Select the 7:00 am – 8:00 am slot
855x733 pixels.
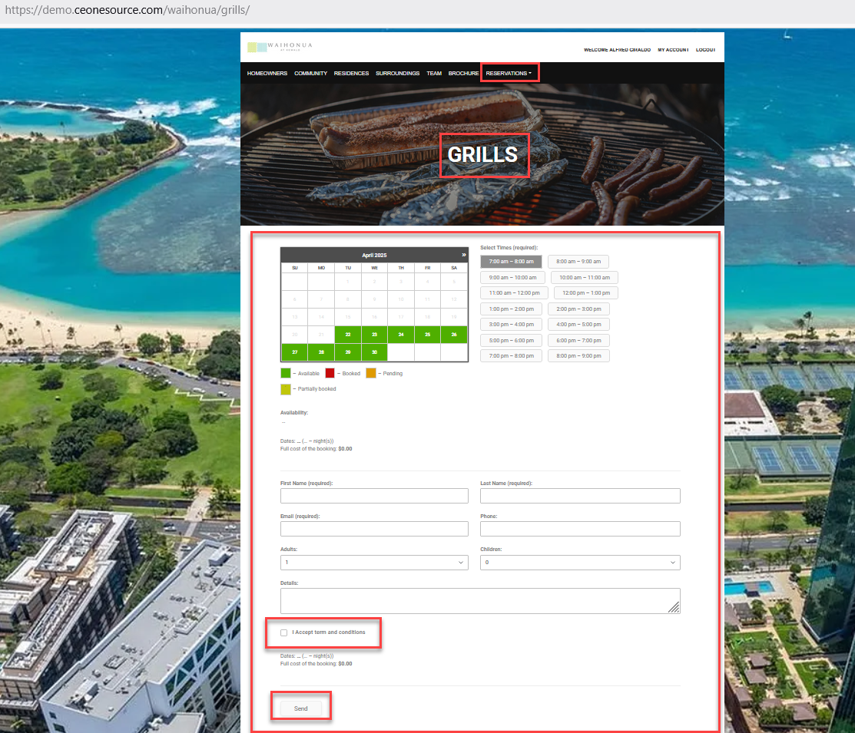pos(511,262)
